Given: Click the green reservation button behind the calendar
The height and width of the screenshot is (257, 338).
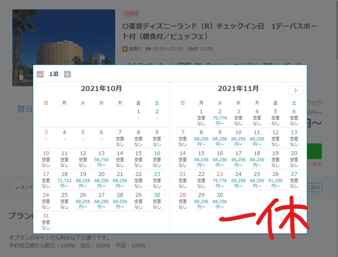Looking at the screenshot, I should tap(314, 151).
